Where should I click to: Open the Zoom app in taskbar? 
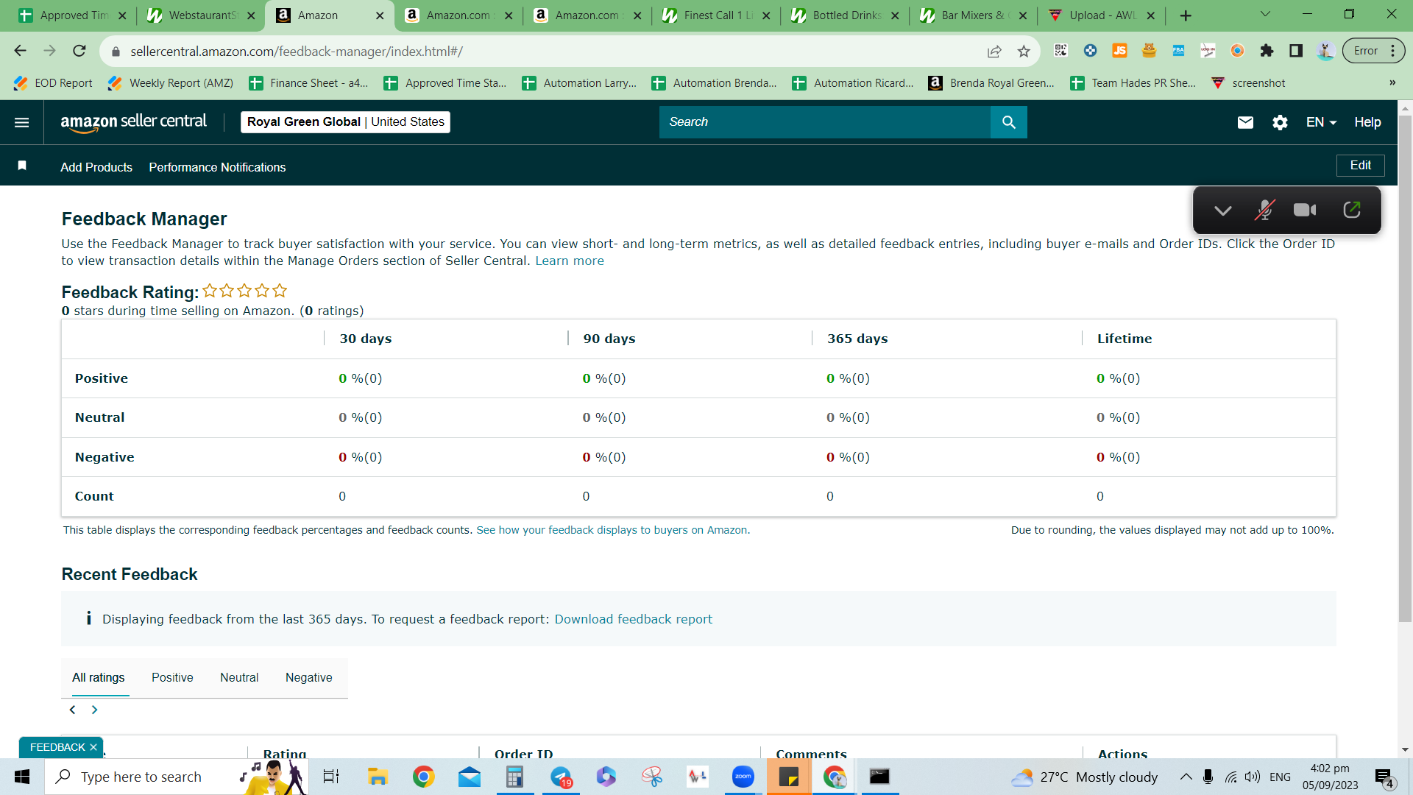(x=743, y=777)
